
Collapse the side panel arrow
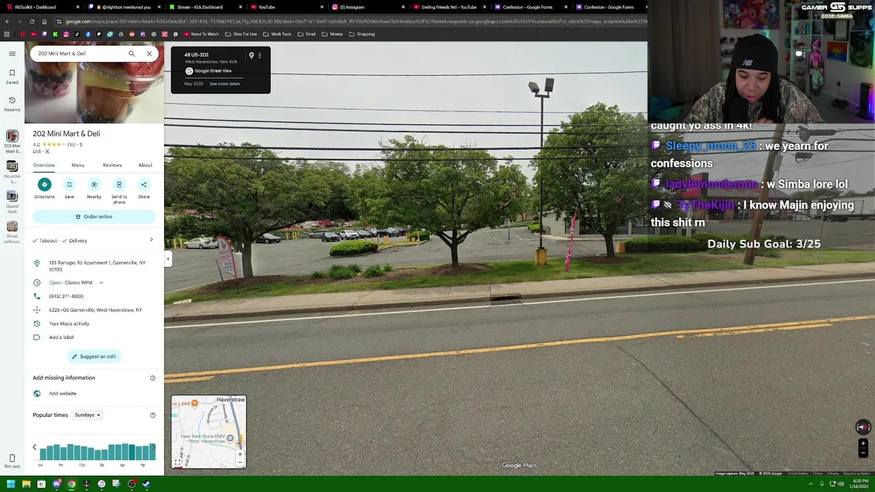(167, 259)
